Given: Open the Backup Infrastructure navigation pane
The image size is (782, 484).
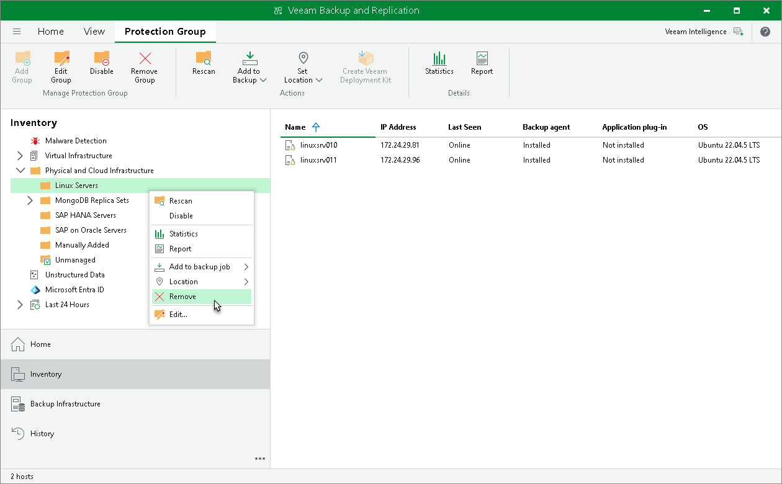Looking at the screenshot, I should [135, 404].
